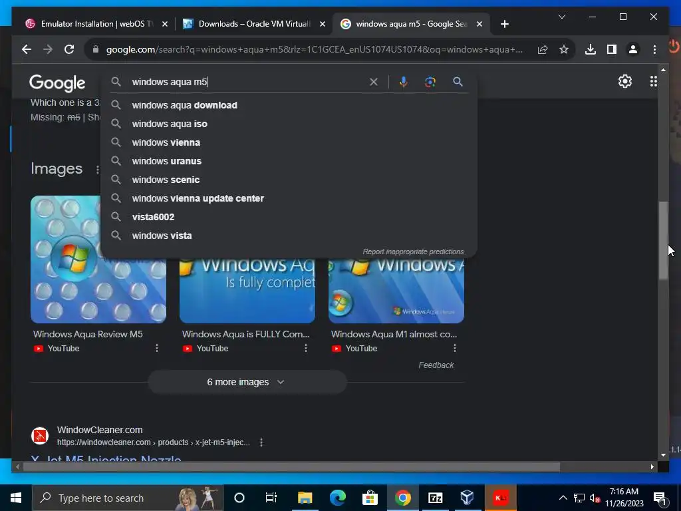Open Windows Aqua M1 almost complete thumbnail
The height and width of the screenshot is (511, 681).
click(x=396, y=291)
